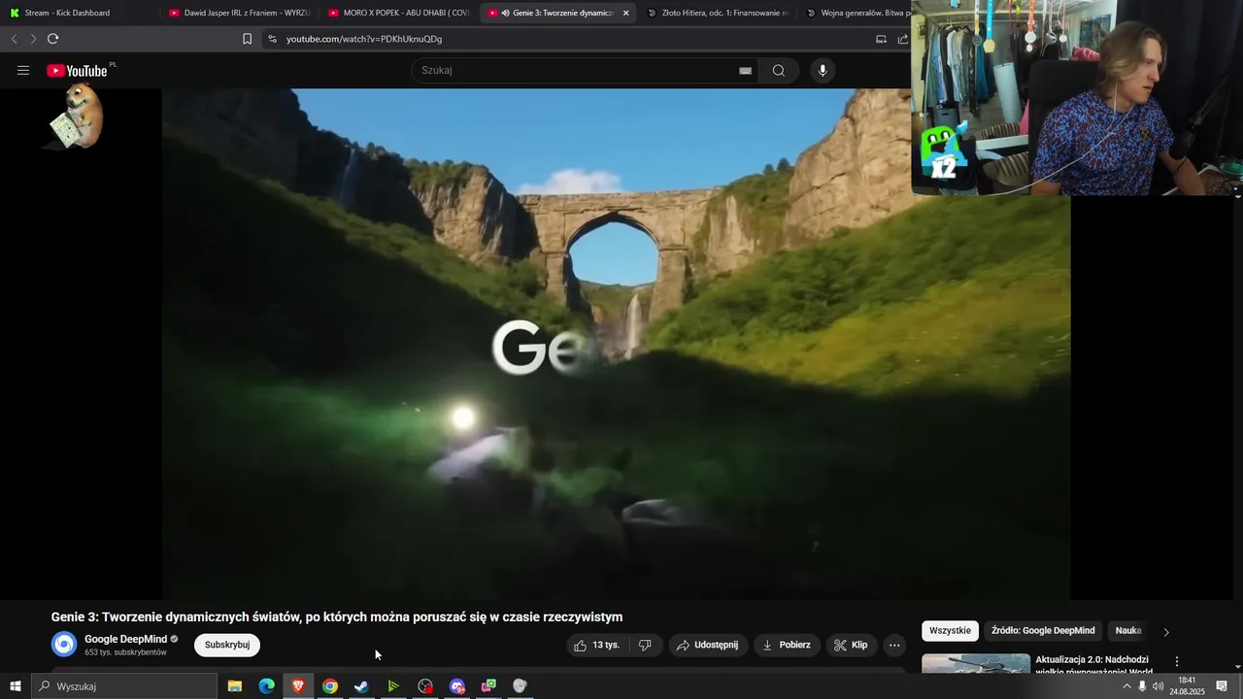This screenshot has width=1243, height=699.
Task: Open the YouTube guide hamburger menu
Action: 23,70
